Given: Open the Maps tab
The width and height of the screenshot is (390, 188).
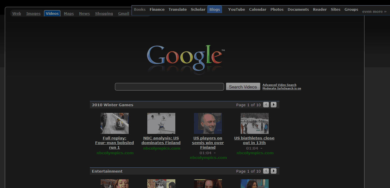Looking at the screenshot, I should tap(69, 13).
